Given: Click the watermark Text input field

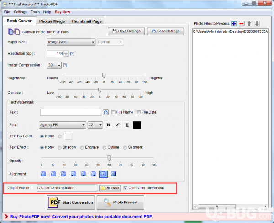Looking at the screenshot, I should pos(71,112).
